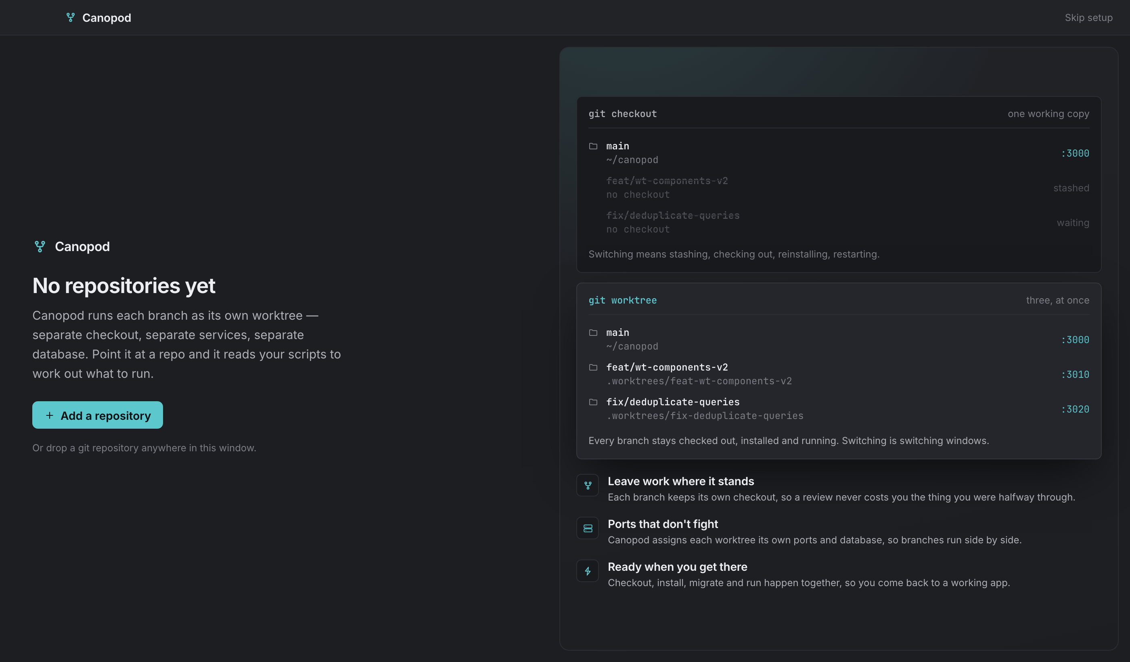The image size is (1130, 662).
Task: Click the Canopod branch icon above the heading
Action: 40,246
